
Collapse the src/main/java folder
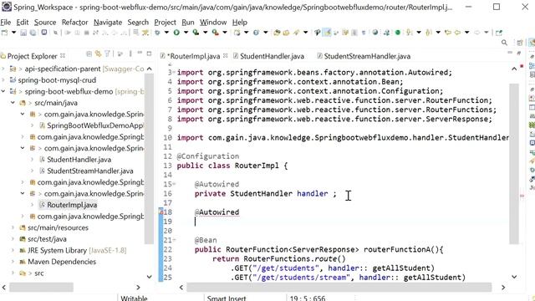(13, 102)
